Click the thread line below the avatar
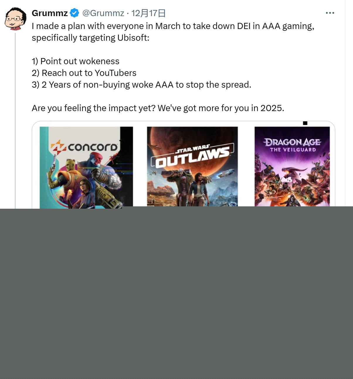This screenshot has width=353, height=379. tap(15, 120)
